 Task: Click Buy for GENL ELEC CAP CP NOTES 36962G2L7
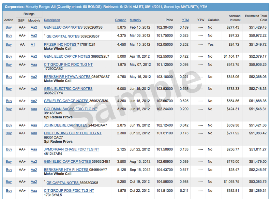click(9, 56)
